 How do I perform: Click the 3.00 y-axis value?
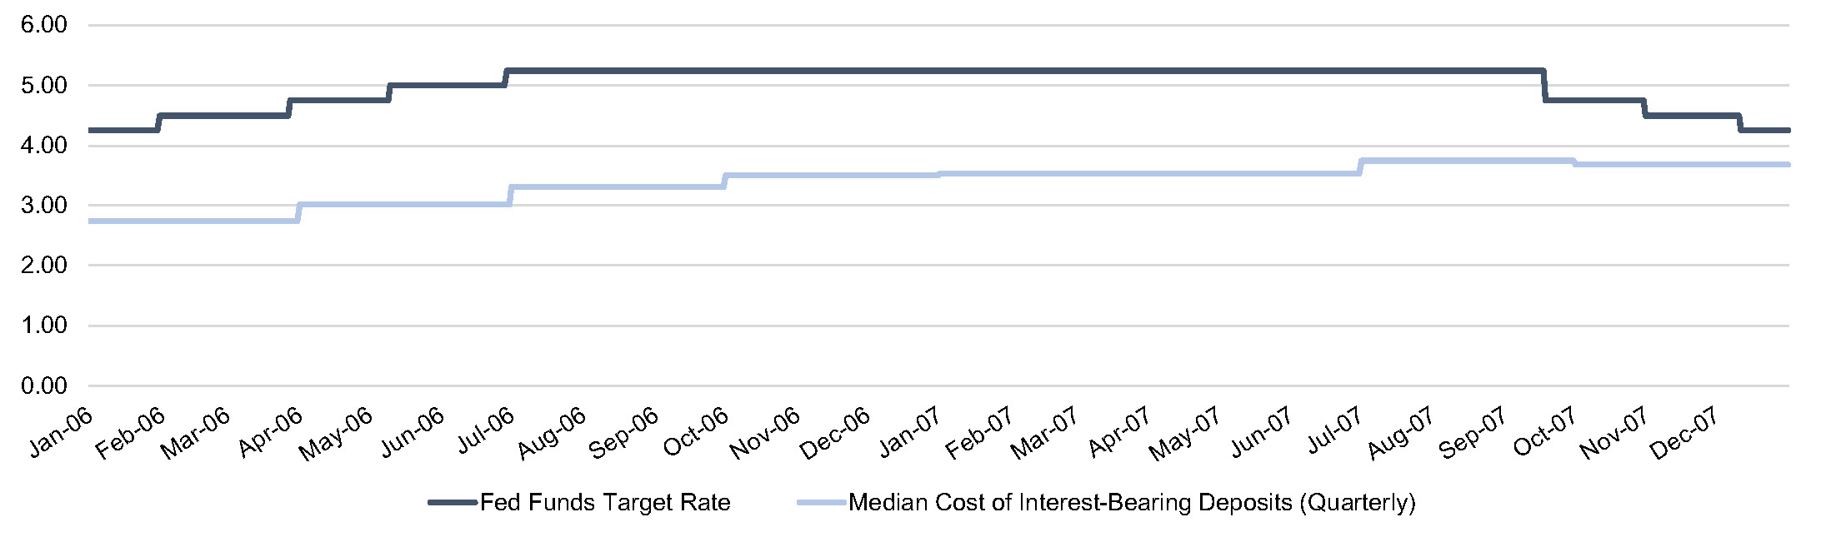44,206
